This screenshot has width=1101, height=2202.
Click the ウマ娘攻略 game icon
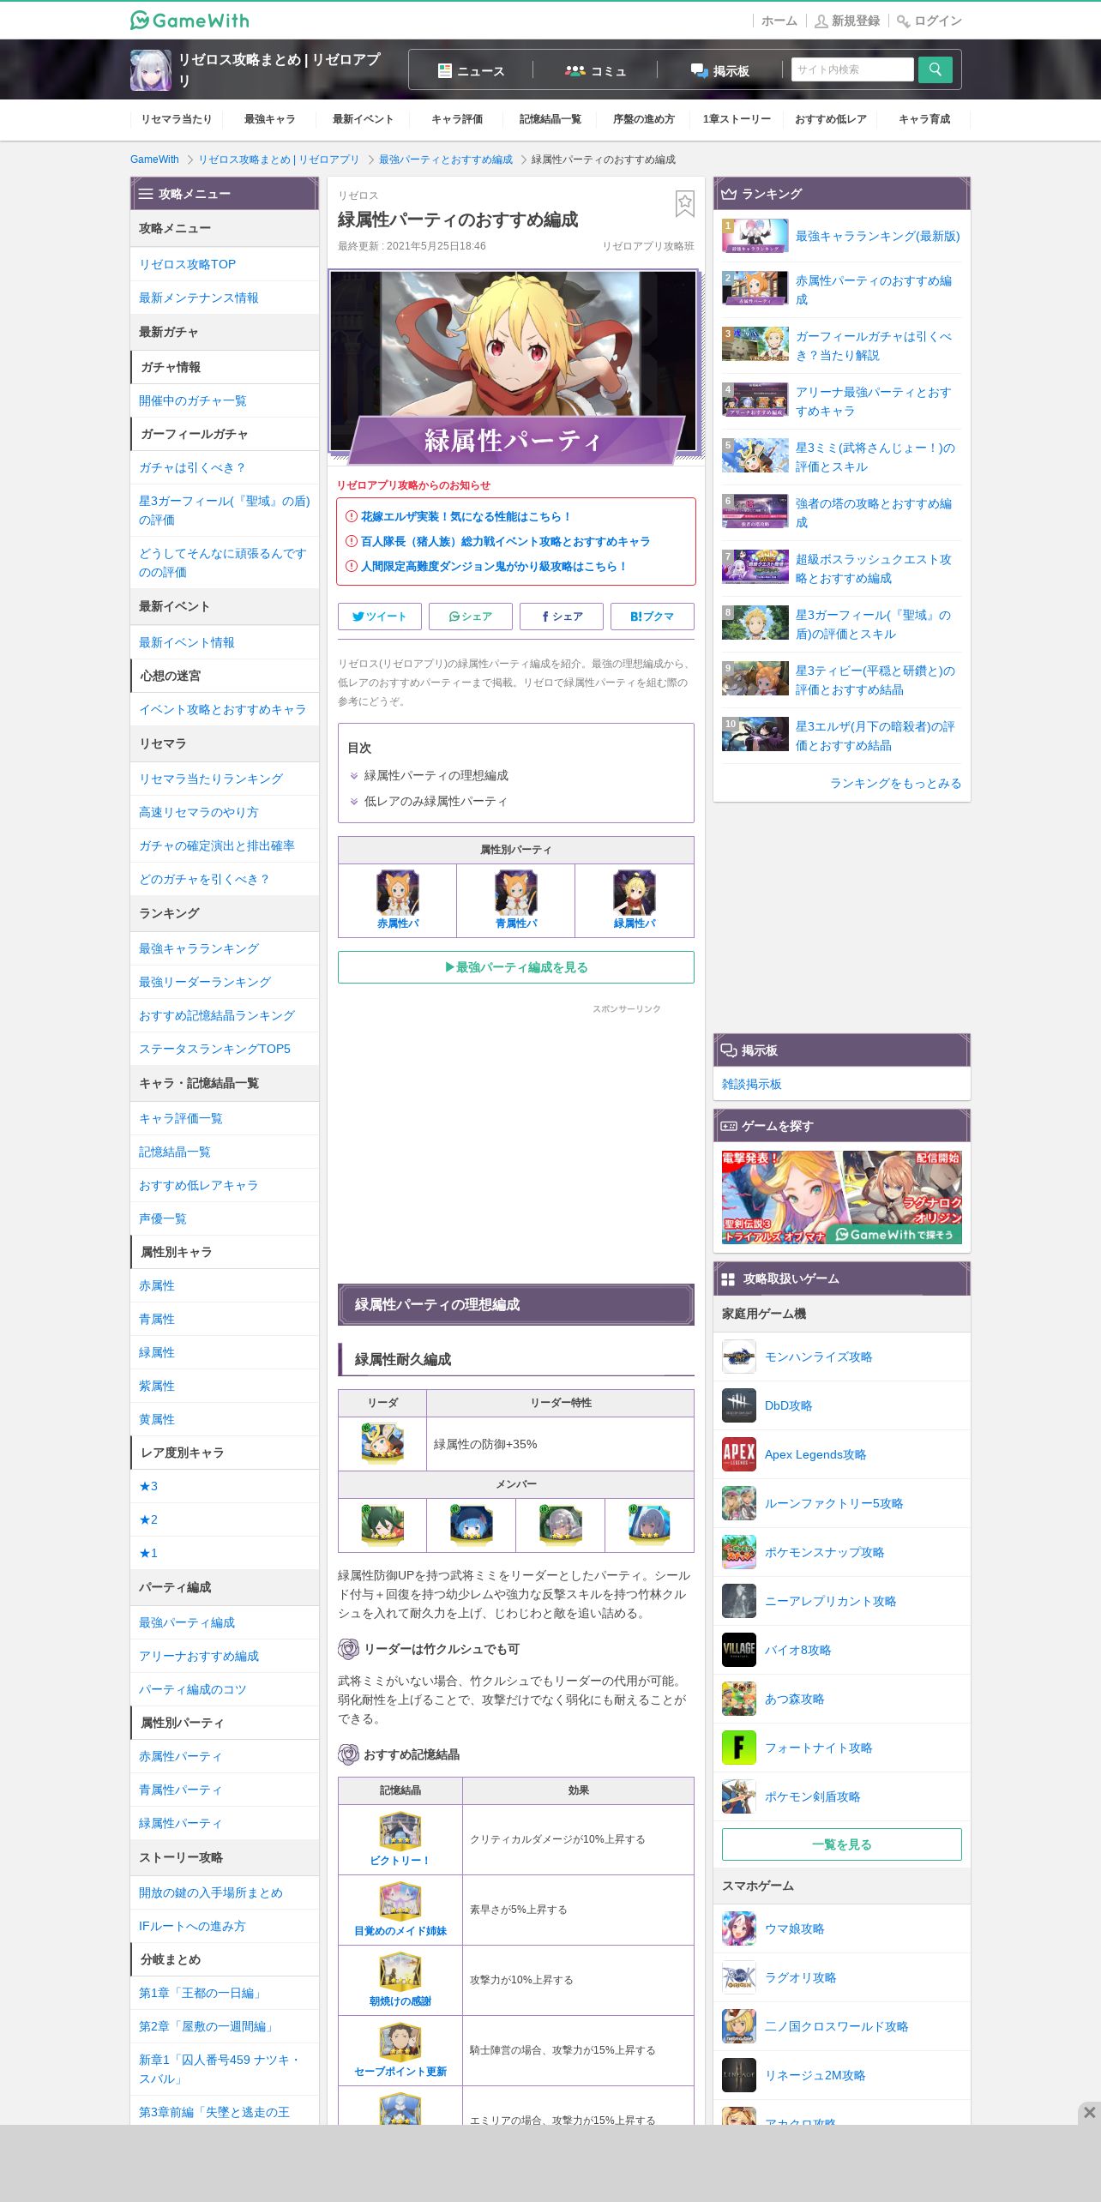[x=739, y=1928]
